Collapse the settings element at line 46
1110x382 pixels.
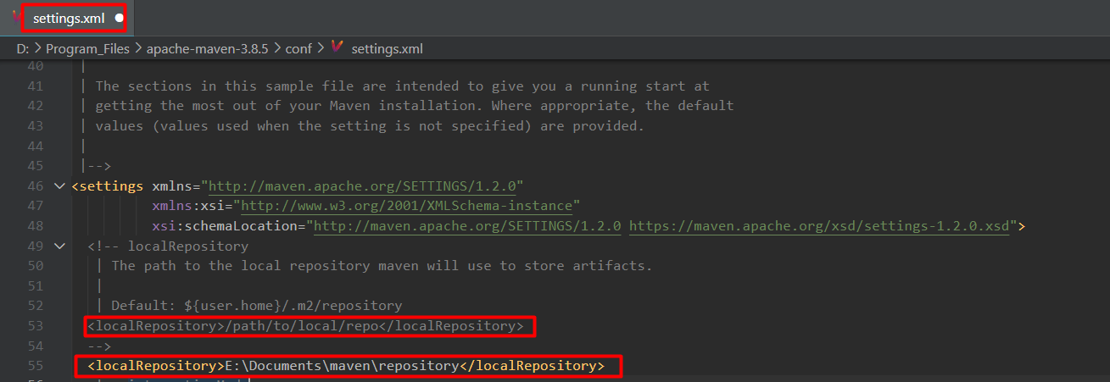[x=59, y=185]
